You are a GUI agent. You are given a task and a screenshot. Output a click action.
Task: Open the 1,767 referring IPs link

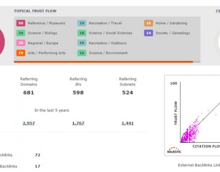(x=78, y=123)
